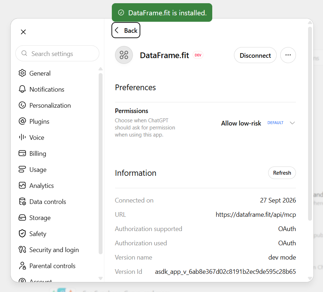The image size is (323, 292).
Task: Click the sidebar scroll down arrow
Action: coord(100,278)
